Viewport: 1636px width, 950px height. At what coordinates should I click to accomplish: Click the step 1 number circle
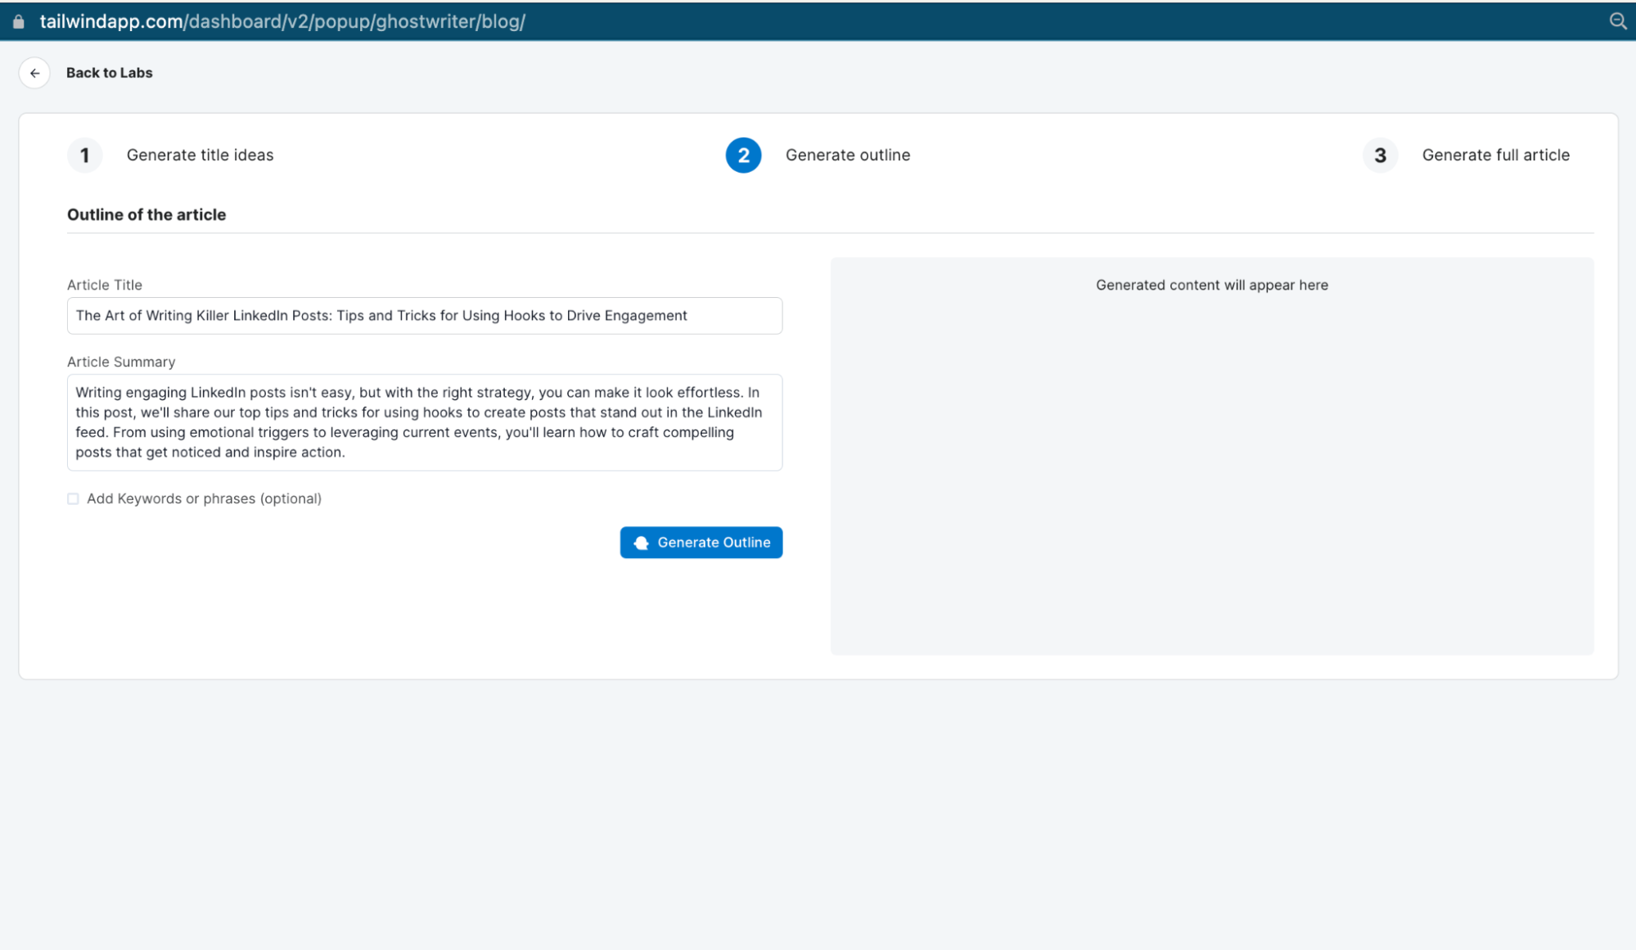point(84,155)
